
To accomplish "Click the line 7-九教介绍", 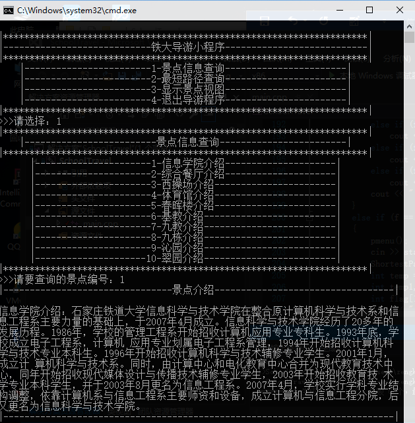I will point(177,226).
